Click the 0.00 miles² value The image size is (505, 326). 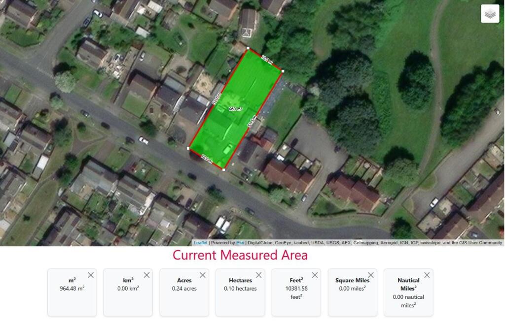(352, 289)
